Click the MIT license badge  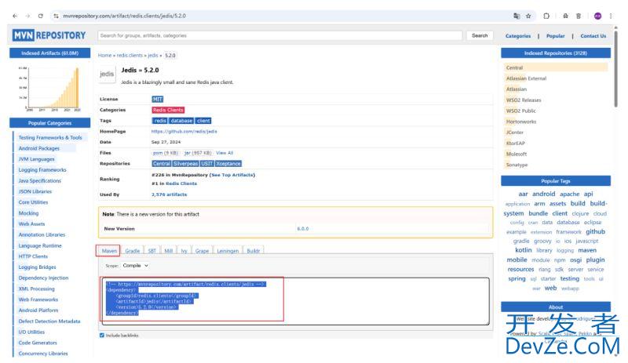pyautogui.click(x=158, y=100)
